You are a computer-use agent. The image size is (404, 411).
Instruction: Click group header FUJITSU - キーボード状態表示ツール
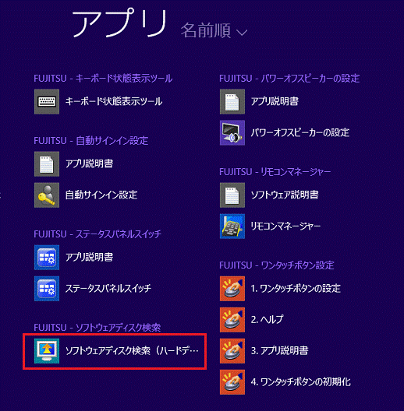click(x=103, y=79)
